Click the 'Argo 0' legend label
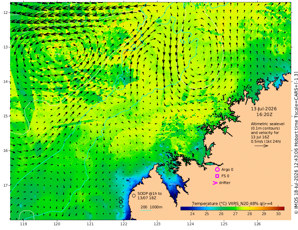298x230 pixels. pyautogui.click(x=227, y=169)
